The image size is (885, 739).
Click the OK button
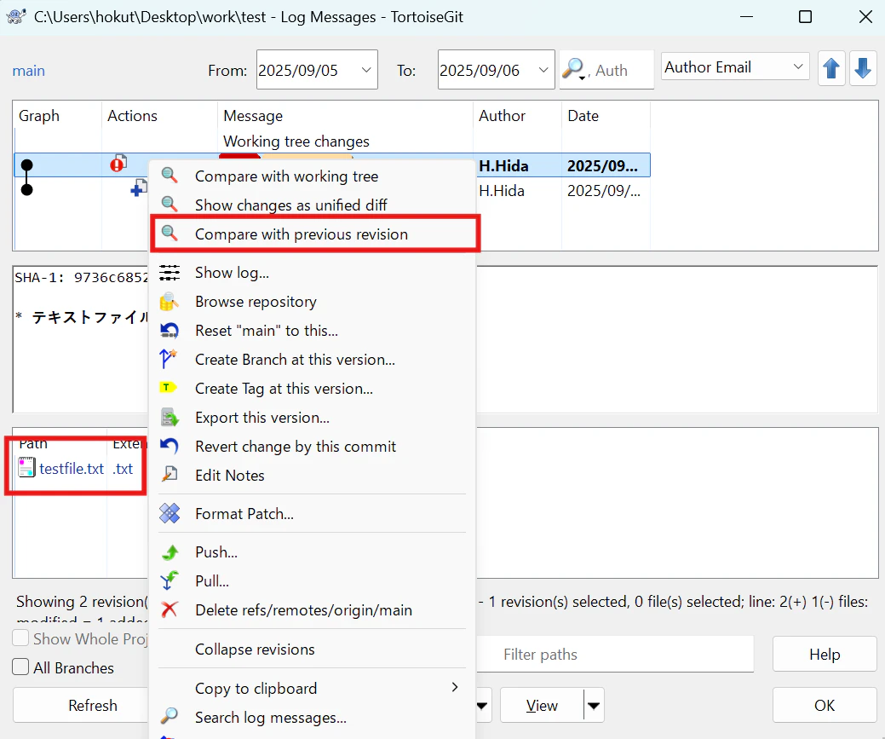point(824,705)
